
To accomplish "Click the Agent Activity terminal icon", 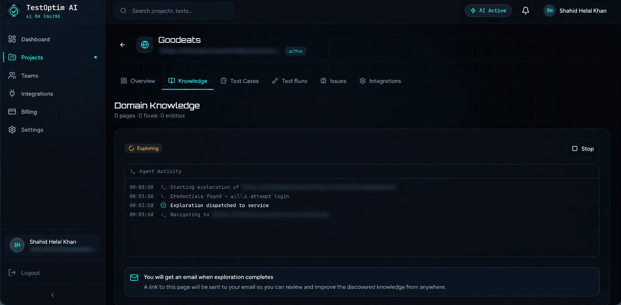I will coord(133,171).
